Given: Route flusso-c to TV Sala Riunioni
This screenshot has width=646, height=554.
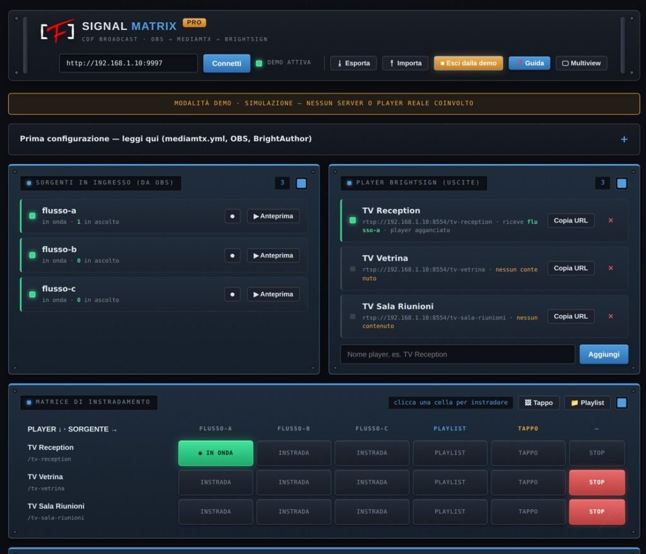Looking at the screenshot, I should pos(372,512).
